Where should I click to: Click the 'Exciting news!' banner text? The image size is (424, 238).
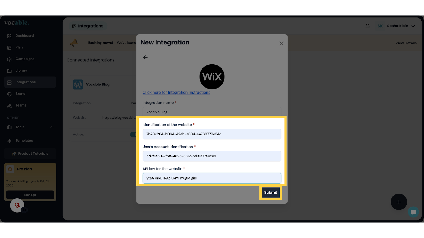tap(100, 43)
